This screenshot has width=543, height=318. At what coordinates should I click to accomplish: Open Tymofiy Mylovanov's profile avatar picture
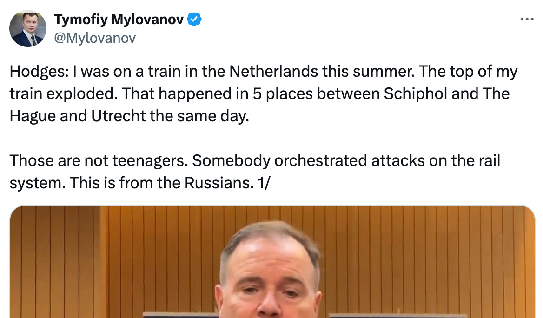pos(28,28)
